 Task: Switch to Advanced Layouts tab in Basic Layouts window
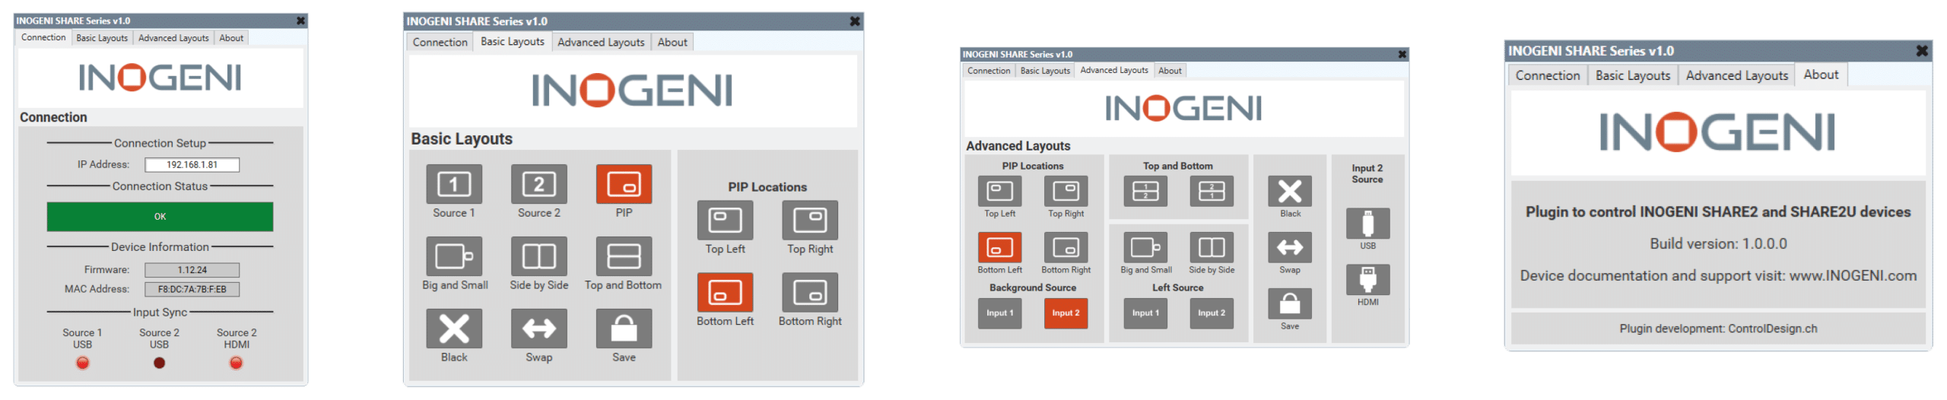tap(601, 43)
